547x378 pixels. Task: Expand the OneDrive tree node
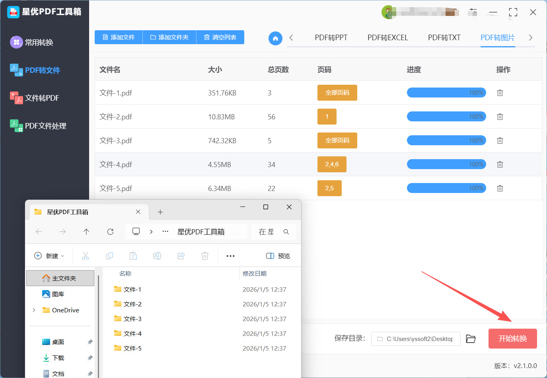[x=34, y=310]
